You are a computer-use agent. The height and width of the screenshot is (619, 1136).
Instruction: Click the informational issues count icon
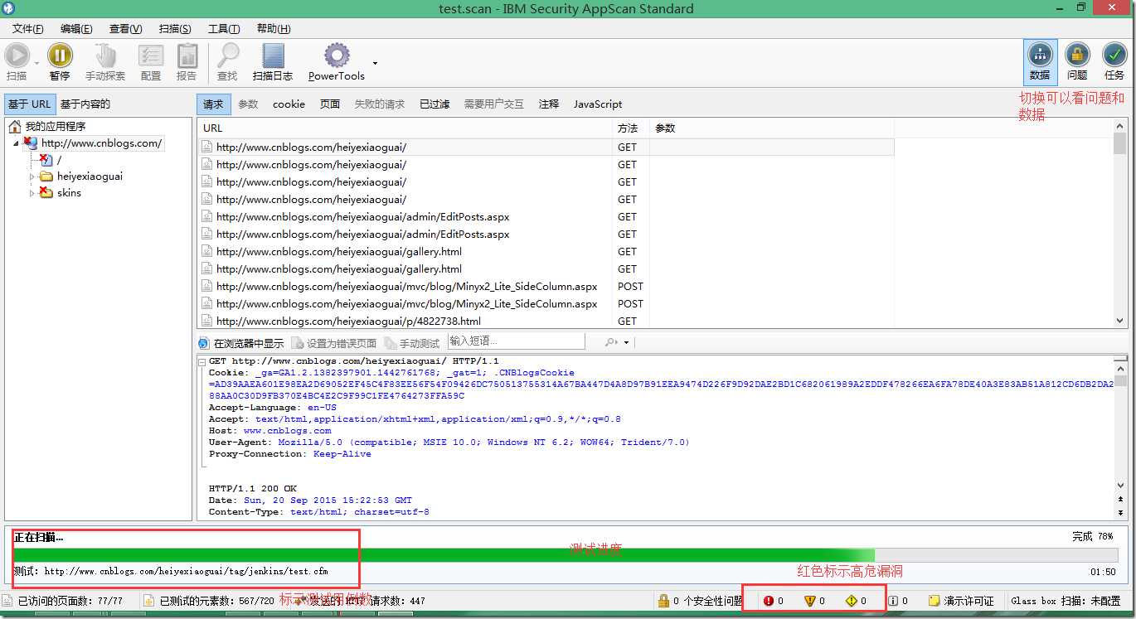click(x=893, y=601)
